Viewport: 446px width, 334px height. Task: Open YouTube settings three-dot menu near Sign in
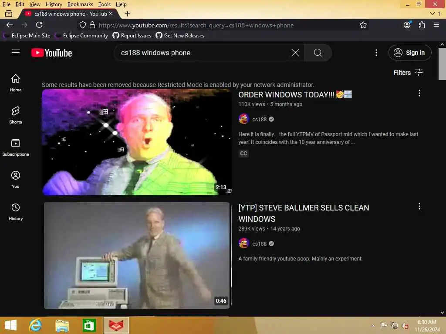click(376, 53)
